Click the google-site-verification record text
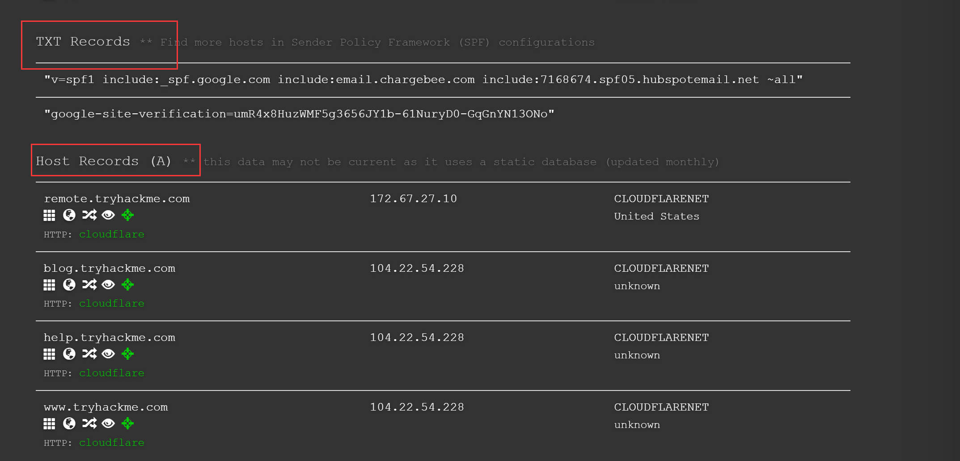The width and height of the screenshot is (960, 461). coord(299,114)
